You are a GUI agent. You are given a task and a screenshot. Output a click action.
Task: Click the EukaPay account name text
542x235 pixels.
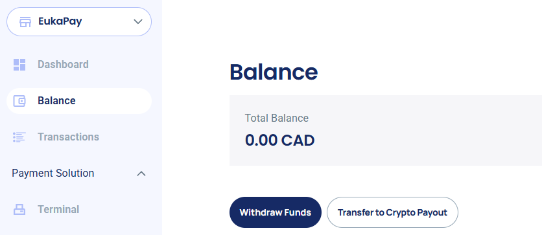pos(60,21)
